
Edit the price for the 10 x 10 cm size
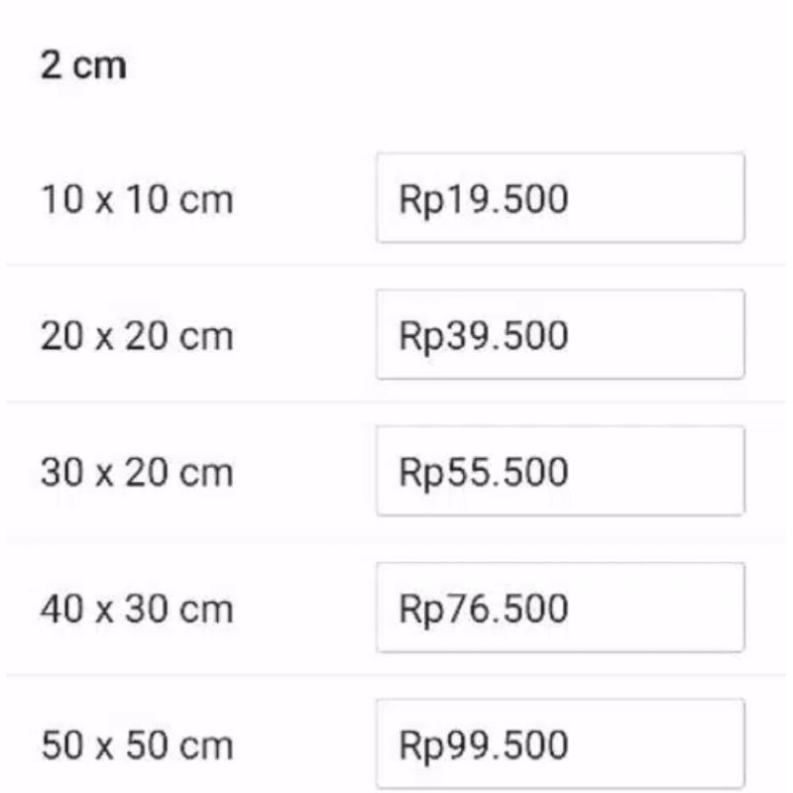[x=559, y=198]
